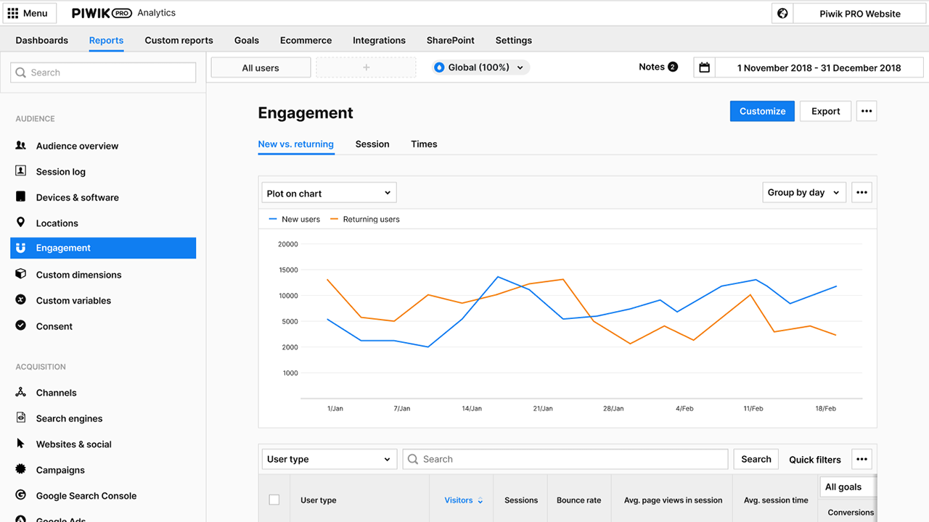Open the Group by day dropdown
Image resolution: width=929 pixels, height=522 pixels.
[x=804, y=193]
